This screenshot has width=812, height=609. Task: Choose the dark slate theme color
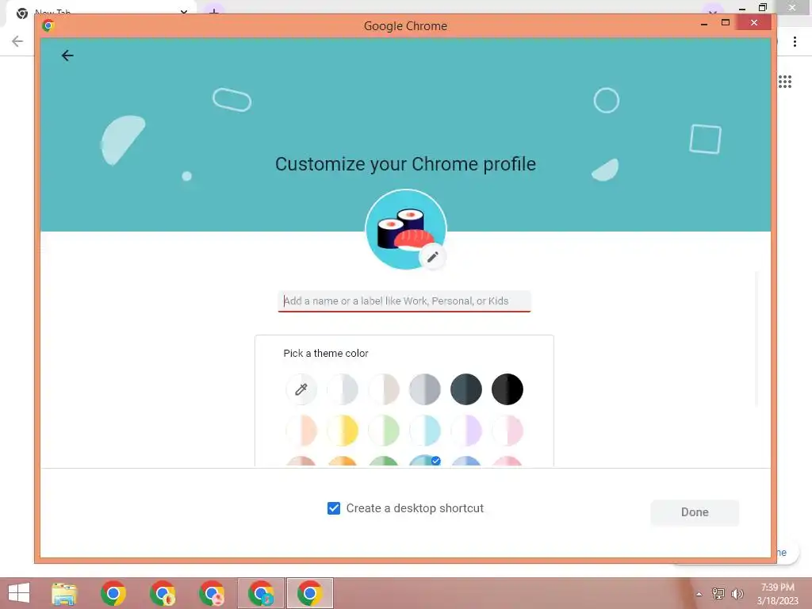tap(466, 389)
